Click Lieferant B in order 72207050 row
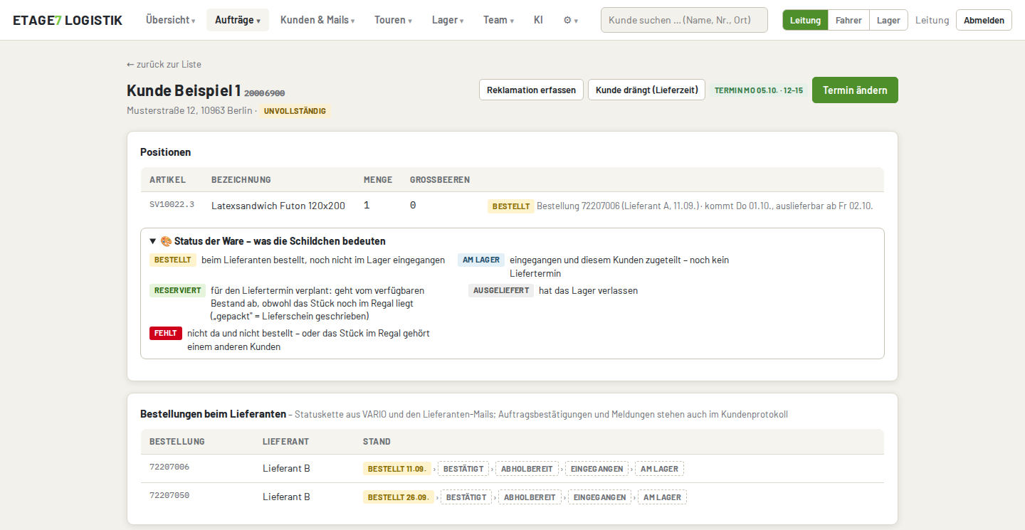The width and height of the screenshot is (1025, 530). (x=286, y=497)
